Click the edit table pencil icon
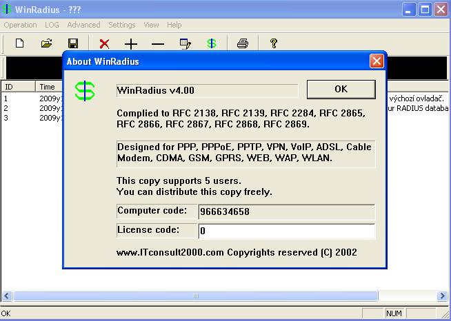Screen dimensions: 451x321 (185, 44)
